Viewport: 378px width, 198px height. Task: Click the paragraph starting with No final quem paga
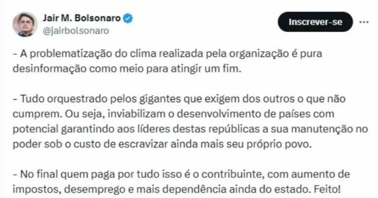click(x=181, y=182)
